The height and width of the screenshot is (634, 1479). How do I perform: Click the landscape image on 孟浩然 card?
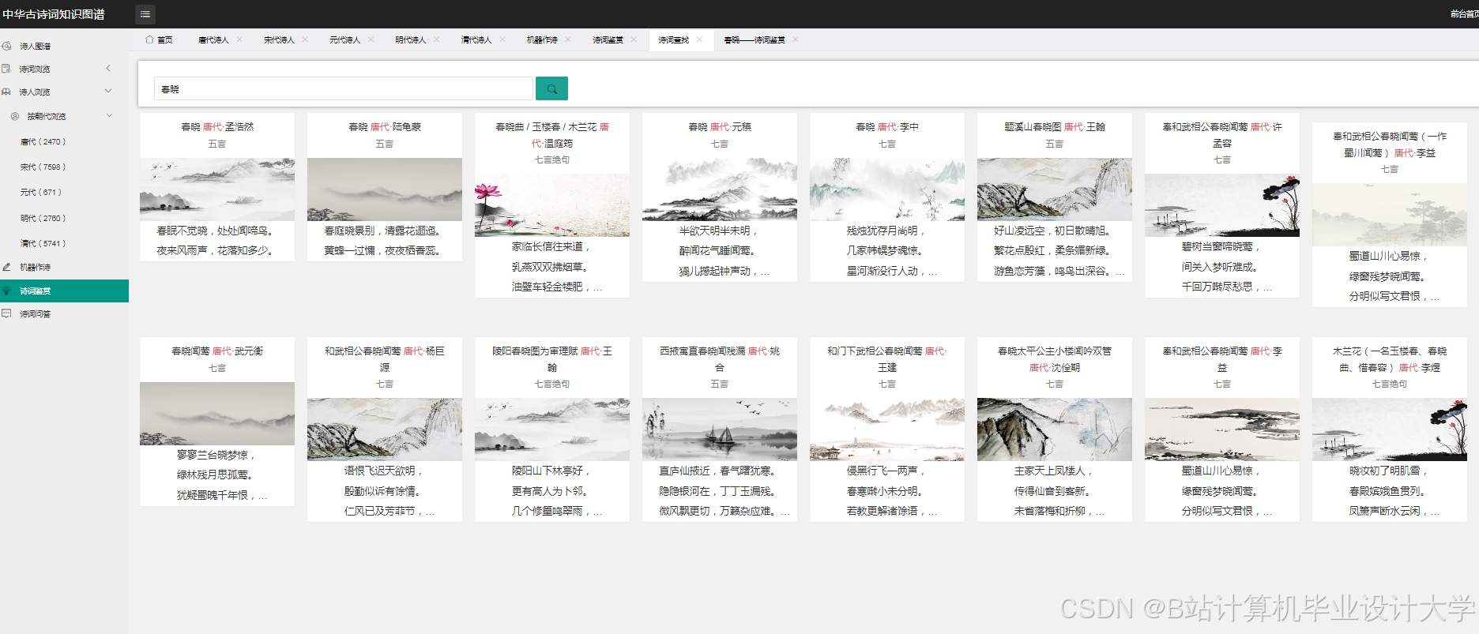click(x=217, y=189)
